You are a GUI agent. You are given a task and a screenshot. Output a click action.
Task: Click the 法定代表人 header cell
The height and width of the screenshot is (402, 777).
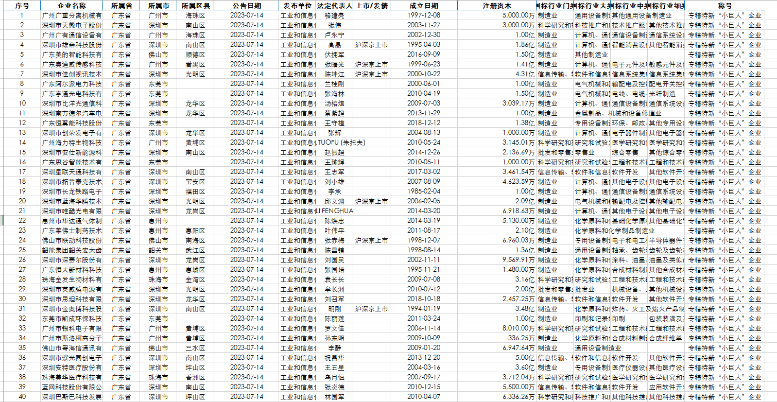tap(335, 6)
